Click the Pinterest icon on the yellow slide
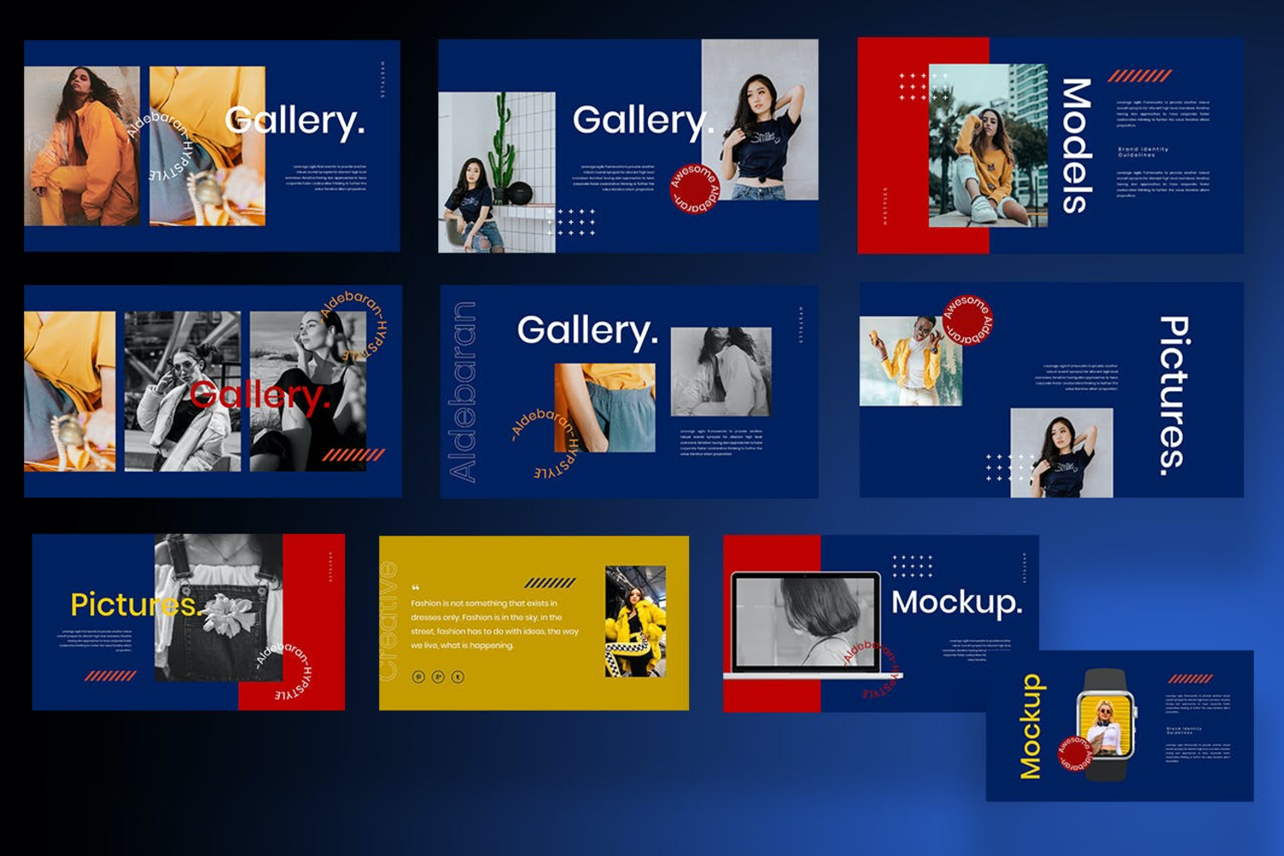The width and height of the screenshot is (1284, 856). (x=419, y=677)
